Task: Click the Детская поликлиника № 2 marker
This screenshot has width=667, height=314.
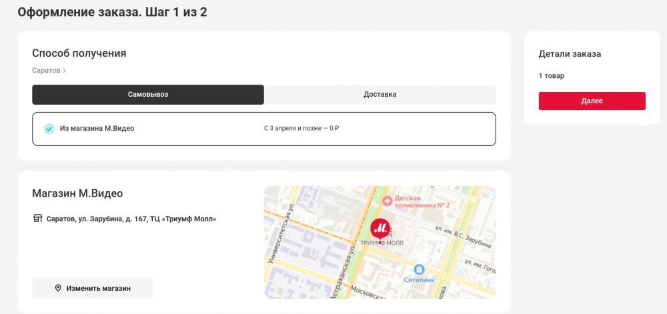Action: point(387,201)
